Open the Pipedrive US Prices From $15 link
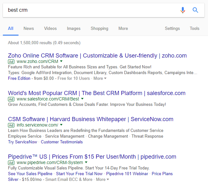Image resolution: width=208 pixels, height=185 pixels. (x=92, y=157)
